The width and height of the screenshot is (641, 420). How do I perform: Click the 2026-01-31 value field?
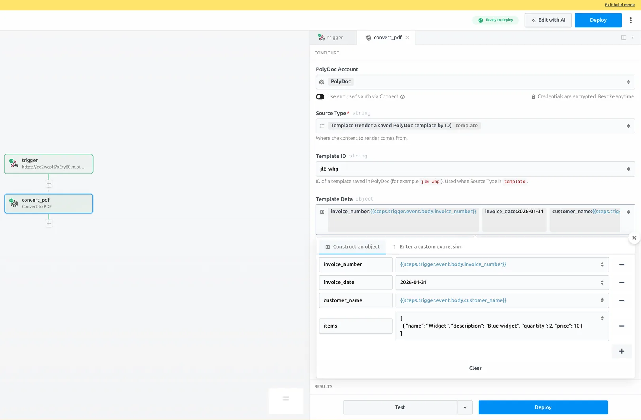[x=502, y=283]
